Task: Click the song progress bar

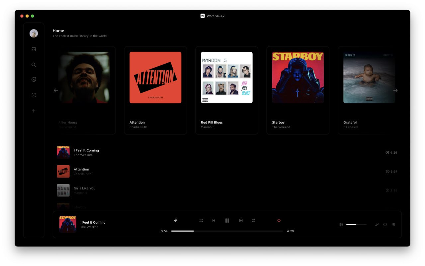Action: point(227,231)
